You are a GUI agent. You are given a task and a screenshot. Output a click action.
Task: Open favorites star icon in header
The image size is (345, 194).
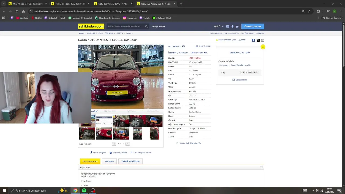[x=237, y=26]
